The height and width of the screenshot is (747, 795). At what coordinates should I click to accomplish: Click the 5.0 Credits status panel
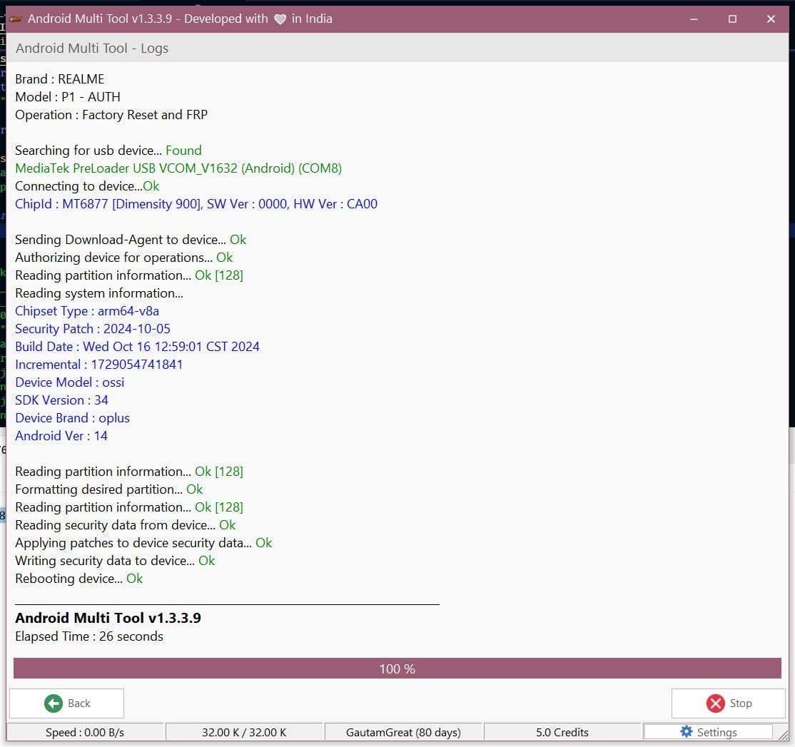[562, 732]
